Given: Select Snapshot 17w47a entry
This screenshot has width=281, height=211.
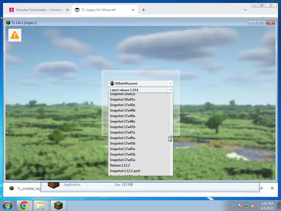Looking at the screenshot, I should tap(139, 132).
